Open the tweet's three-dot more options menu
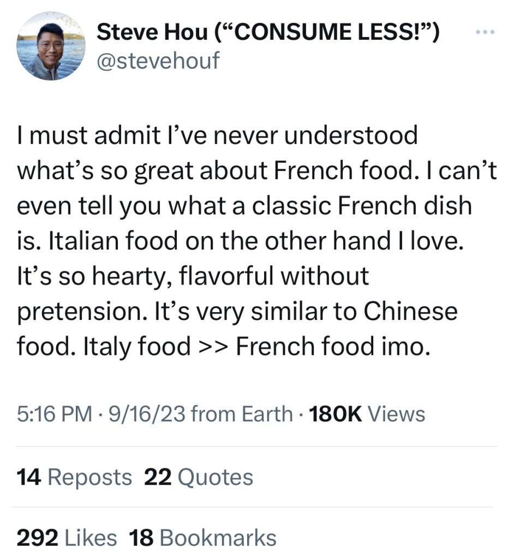The width and height of the screenshot is (514, 559). coord(483,33)
